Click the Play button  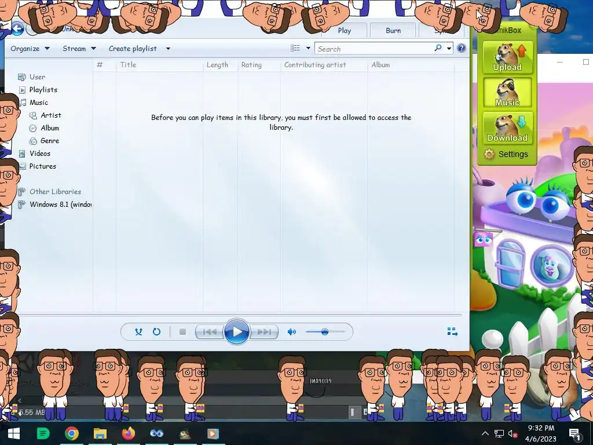(x=237, y=332)
